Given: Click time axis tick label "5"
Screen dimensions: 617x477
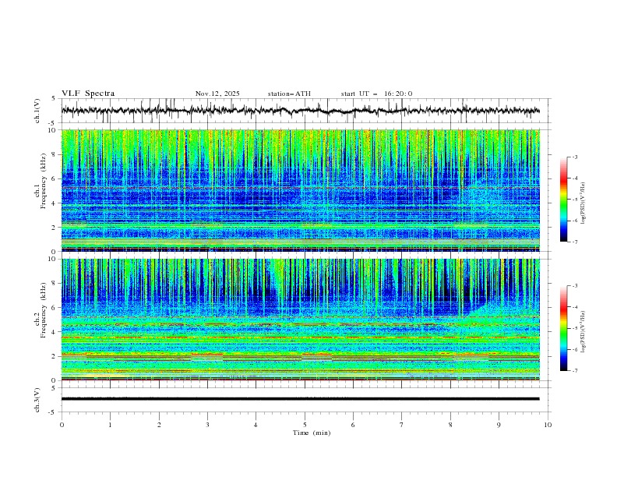Looking at the screenshot, I should [x=305, y=425].
